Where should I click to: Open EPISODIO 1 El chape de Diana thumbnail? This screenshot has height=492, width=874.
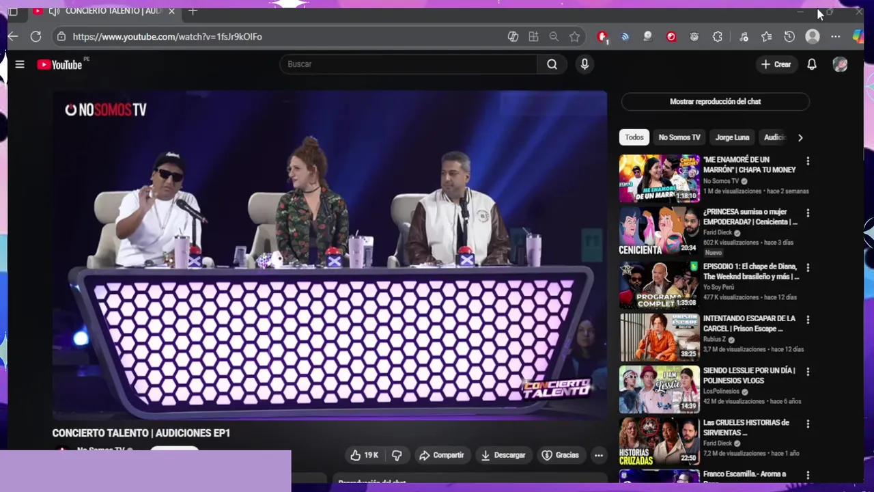click(659, 284)
